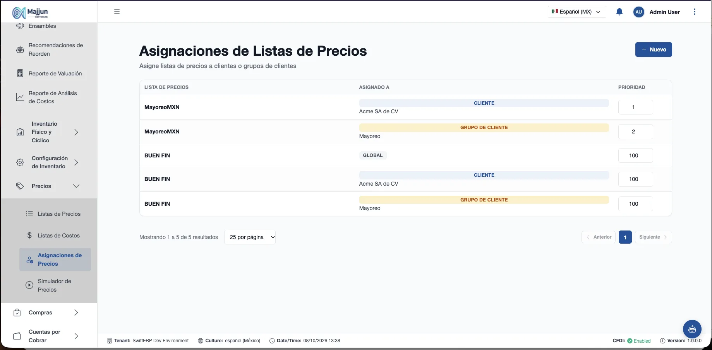Image resolution: width=712 pixels, height=350 pixels.
Task: Open Reporte de Valuación
Action: pos(55,73)
